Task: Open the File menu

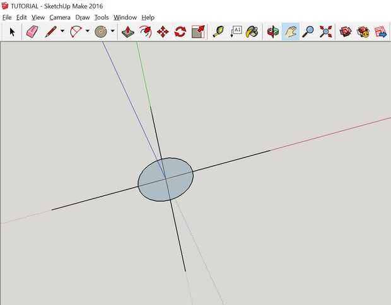Action: tap(7, 18)
